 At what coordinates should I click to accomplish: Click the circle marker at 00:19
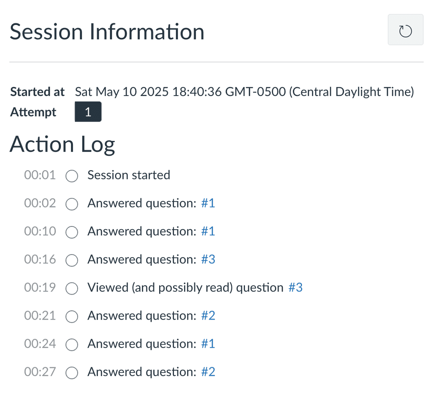click(72, 288)
